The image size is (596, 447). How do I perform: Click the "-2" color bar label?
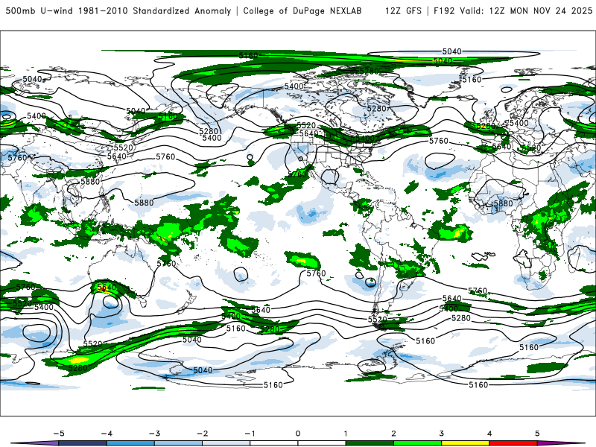203,434
